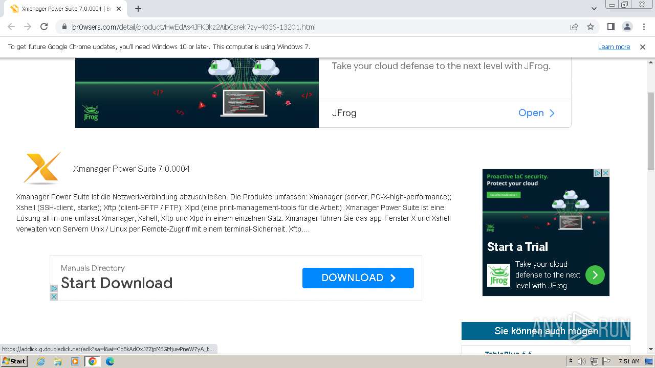
Task: Reload the current page
Action: tap(44, 27)
